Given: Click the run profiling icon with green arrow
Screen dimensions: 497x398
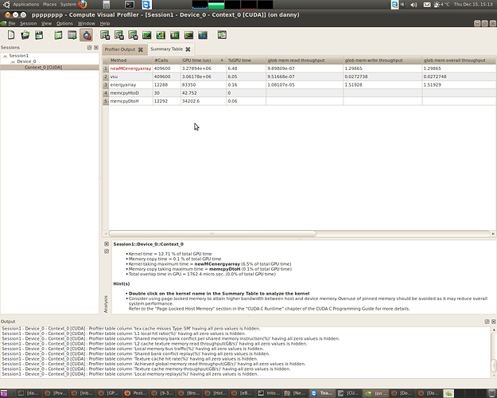Looking at the screenshot, I should click(x=72, y=35).
